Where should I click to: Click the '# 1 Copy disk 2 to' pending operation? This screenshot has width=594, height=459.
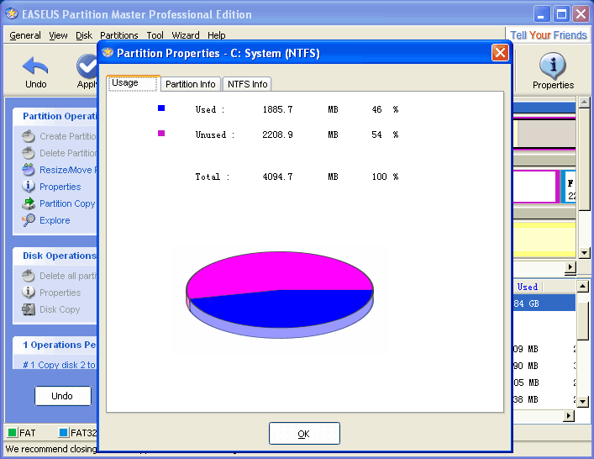[59, 365]
